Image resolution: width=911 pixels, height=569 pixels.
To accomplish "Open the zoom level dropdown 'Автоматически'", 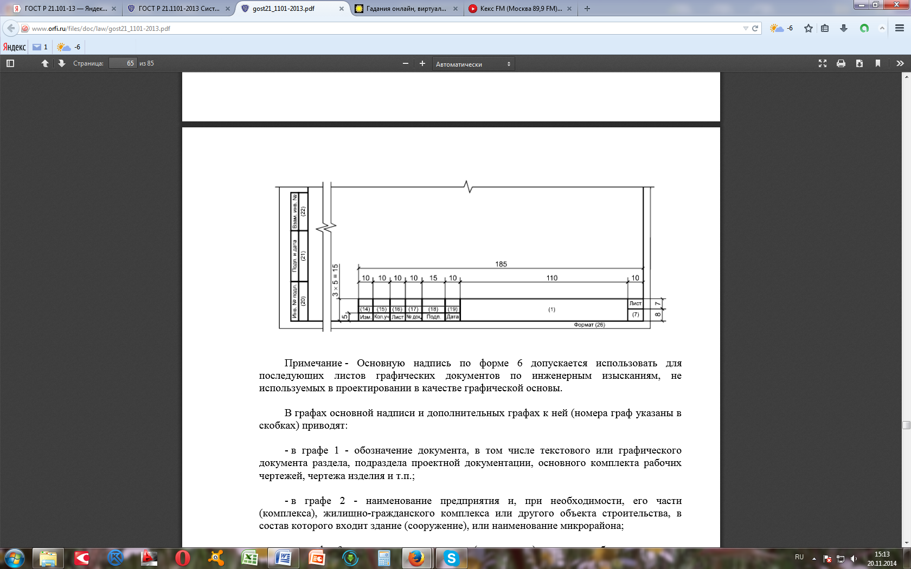I will [473, 64].
